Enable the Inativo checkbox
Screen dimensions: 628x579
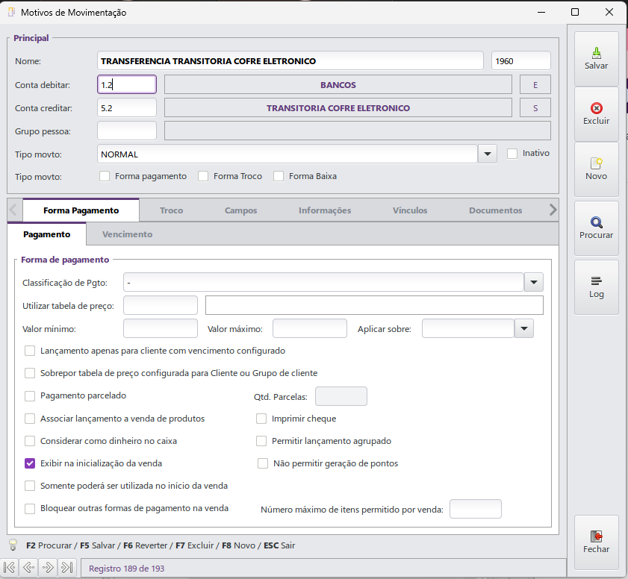[512, 154]
